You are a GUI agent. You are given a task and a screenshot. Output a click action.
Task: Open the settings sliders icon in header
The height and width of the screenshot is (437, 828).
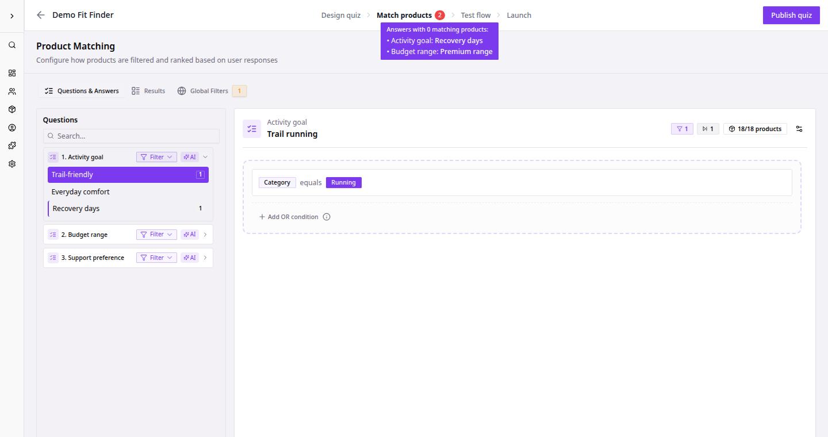tap(799, 129)
